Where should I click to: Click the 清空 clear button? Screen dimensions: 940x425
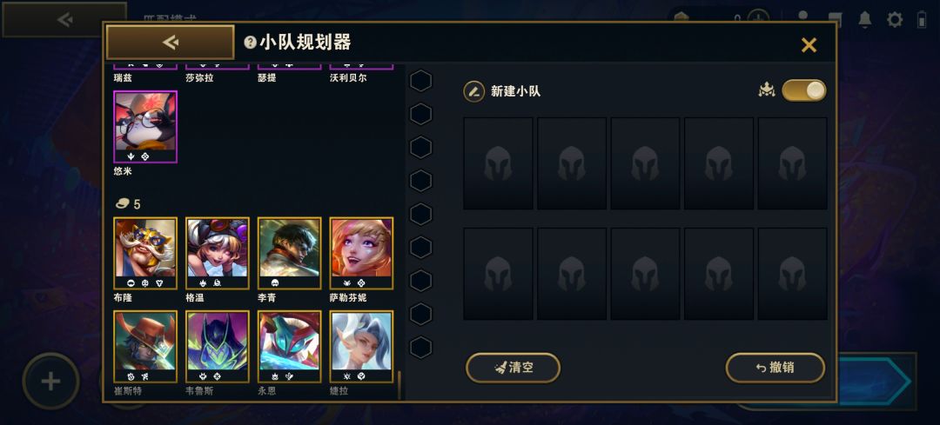click(x=514, y=368)
